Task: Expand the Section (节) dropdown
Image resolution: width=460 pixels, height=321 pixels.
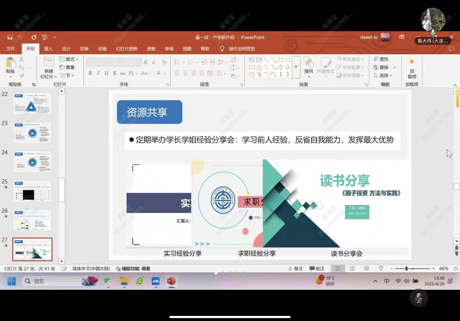Action: [x=67, y=75]
